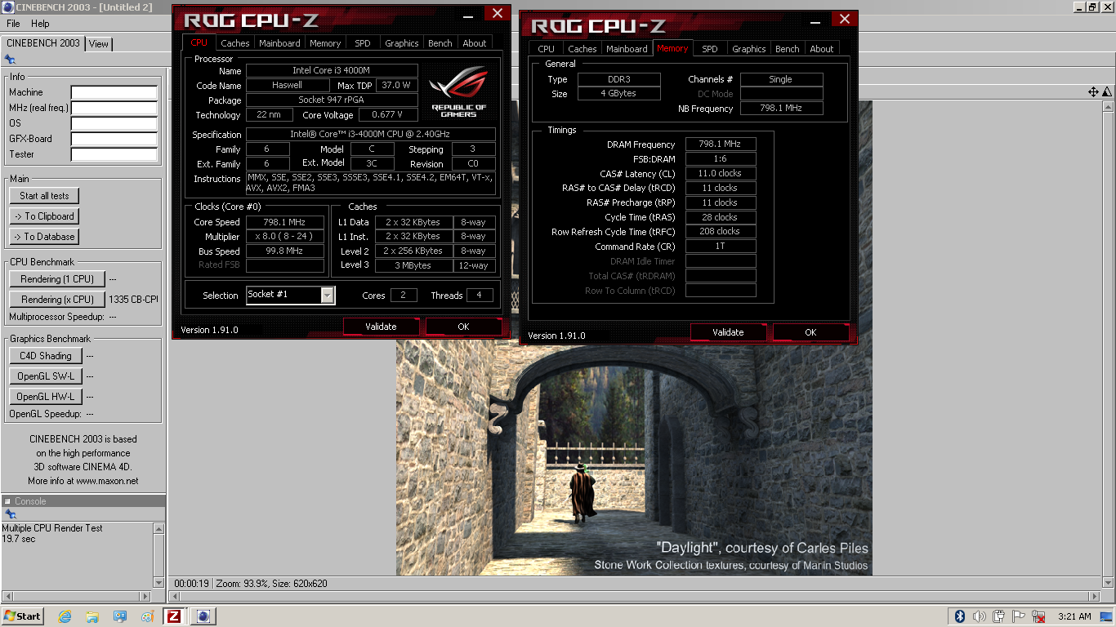Viewport: 1116px width, 627px height.
Task: Click the CINEBENCH taskbar button
Action: coord(203,616)
